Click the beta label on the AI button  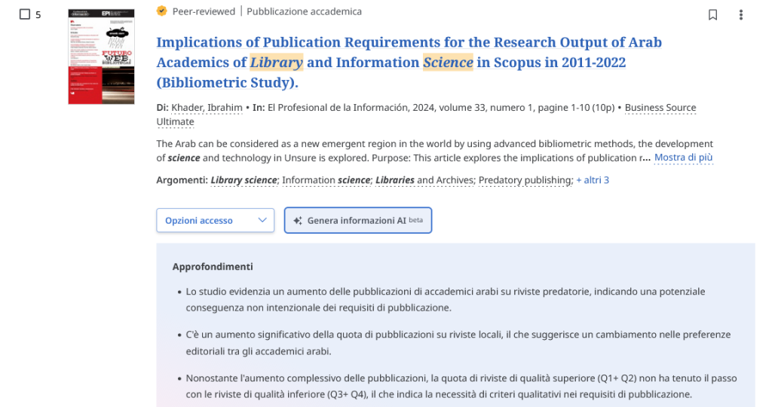tap(415, 220)
